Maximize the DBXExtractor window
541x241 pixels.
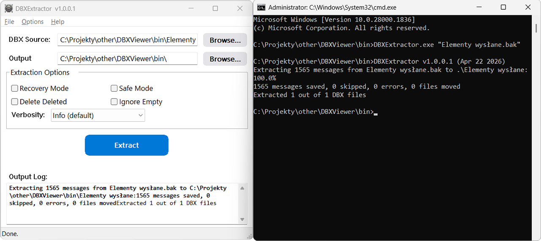click(x=215, y=8)
